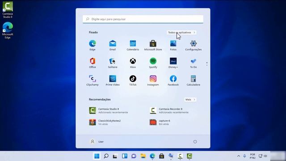Open Microsoft Edge from the taskbar

point(152,156)
